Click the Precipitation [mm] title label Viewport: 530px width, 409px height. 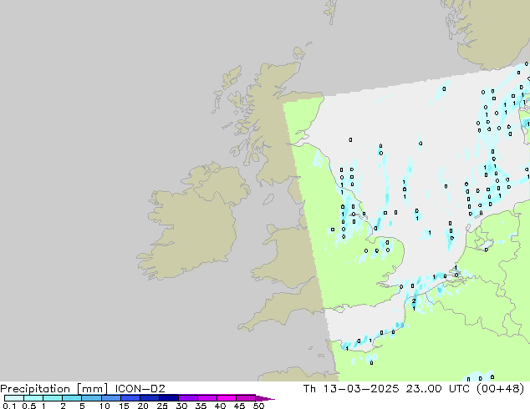(x=52, y=389)
